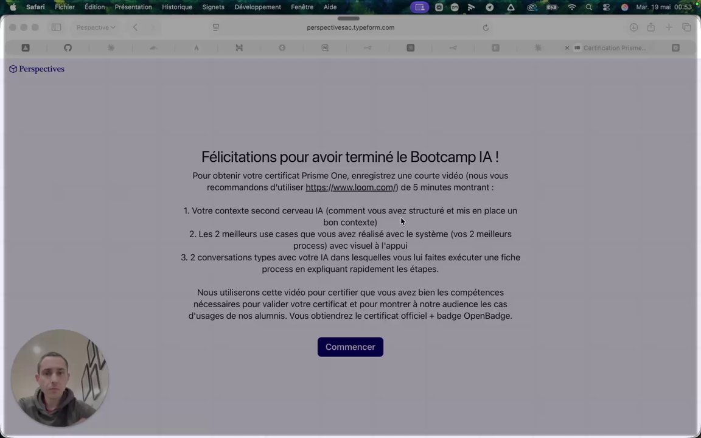
Task: Open the page reader menu icon
Action: (216, 27)
